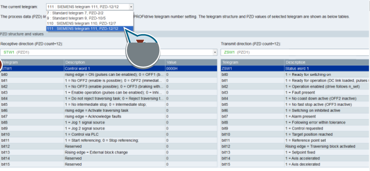The height and width of the screenshot is (171, 370).
Task: Select '1 = Target position reached' row
Action: (x=295, y=134)
